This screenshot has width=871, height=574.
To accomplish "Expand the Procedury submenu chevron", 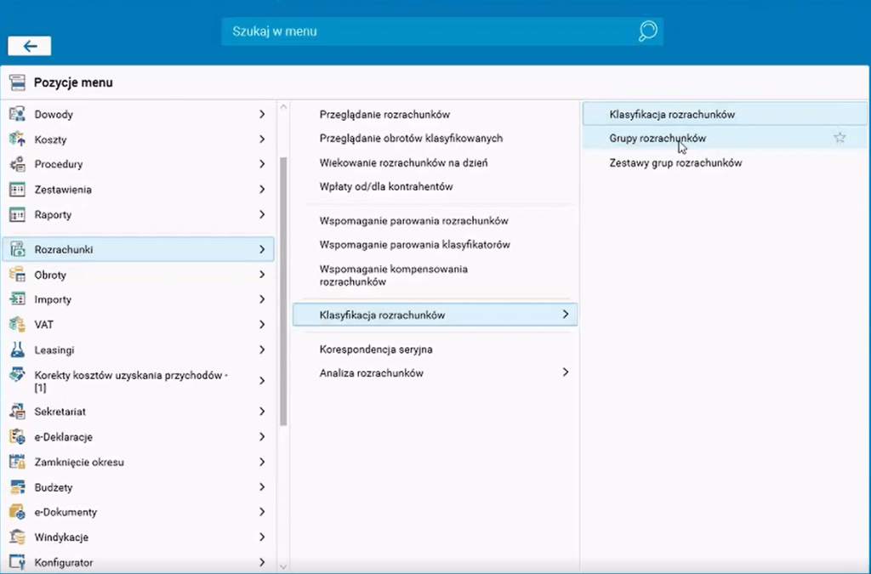I will click(x=262, y=164).
